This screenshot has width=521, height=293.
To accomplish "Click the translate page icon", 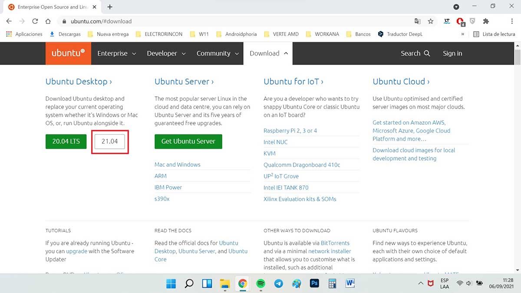I will (x=417, y=21).
